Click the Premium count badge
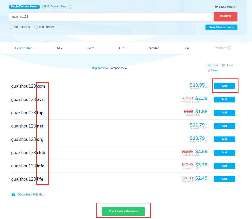This screenshot has height=219, width=252. (x=229, y=48)
